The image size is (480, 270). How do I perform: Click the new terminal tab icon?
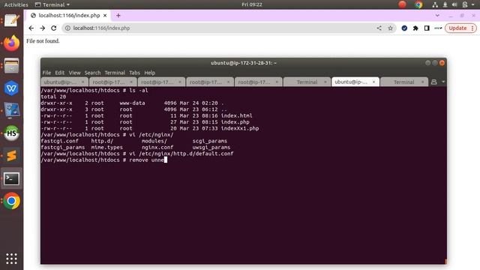coord(433,82)
